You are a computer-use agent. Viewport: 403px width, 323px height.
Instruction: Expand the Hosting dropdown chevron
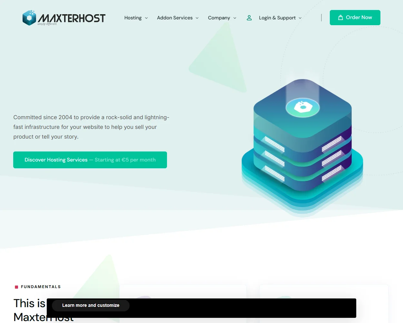click(147, 18)
